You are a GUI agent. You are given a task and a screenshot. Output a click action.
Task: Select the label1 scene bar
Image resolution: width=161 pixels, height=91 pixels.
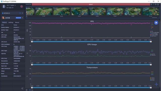[x=91, y=4]
